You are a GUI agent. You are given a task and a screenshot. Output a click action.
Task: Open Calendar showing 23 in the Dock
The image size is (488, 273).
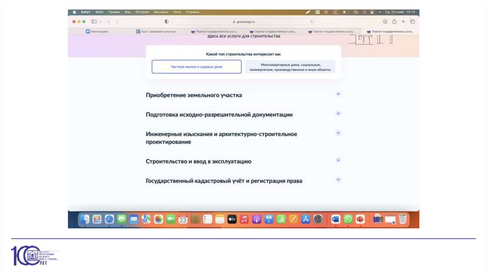(183, 219)
